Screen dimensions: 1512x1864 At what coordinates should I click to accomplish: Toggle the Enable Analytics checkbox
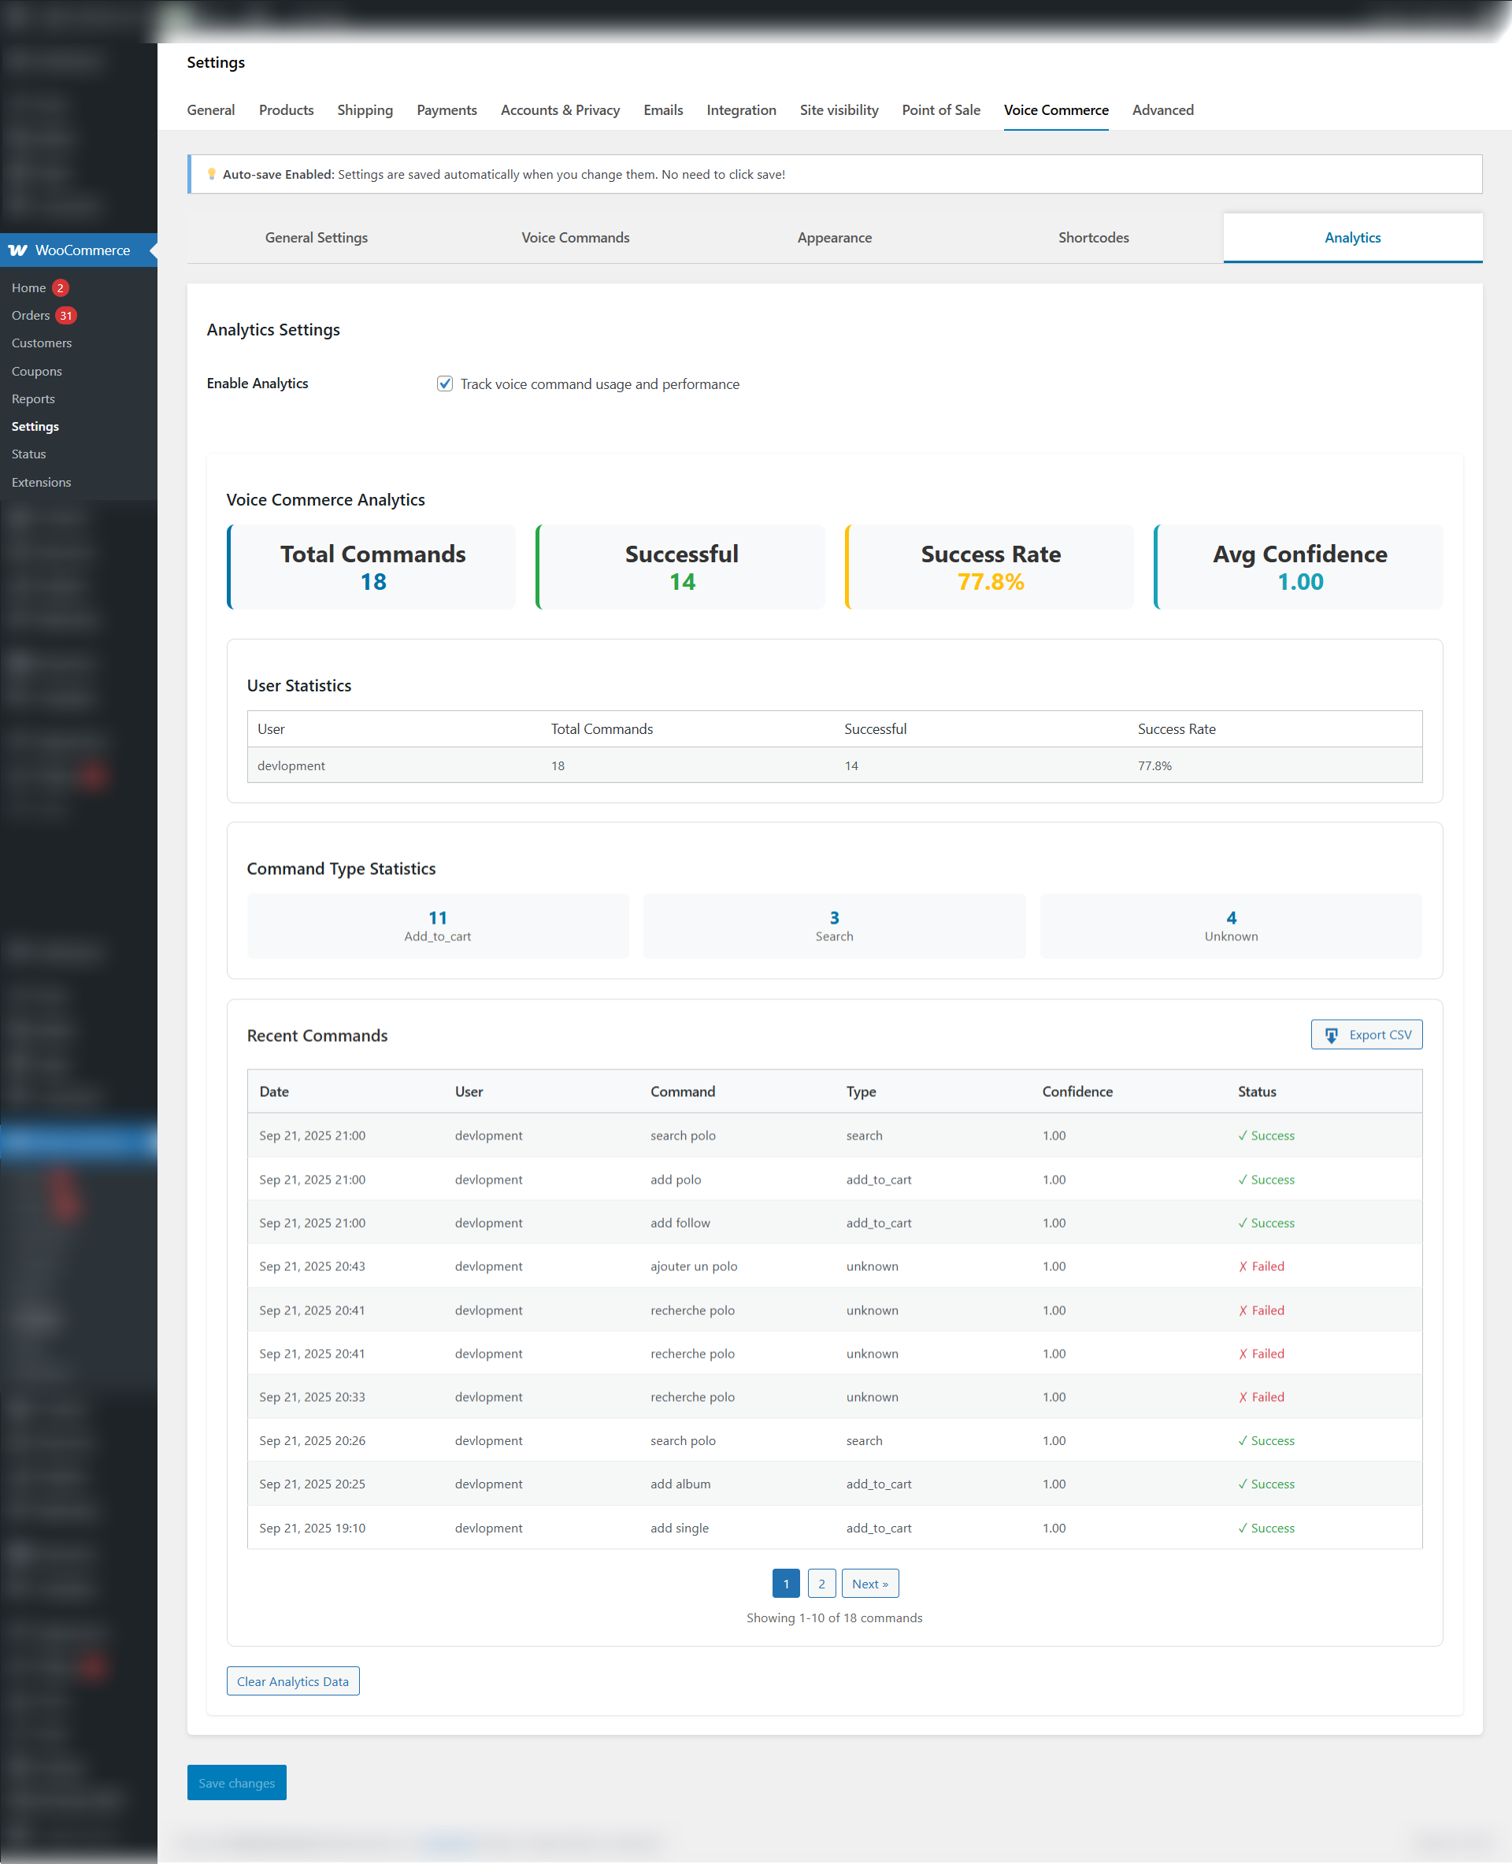click(x=444, y=384)
